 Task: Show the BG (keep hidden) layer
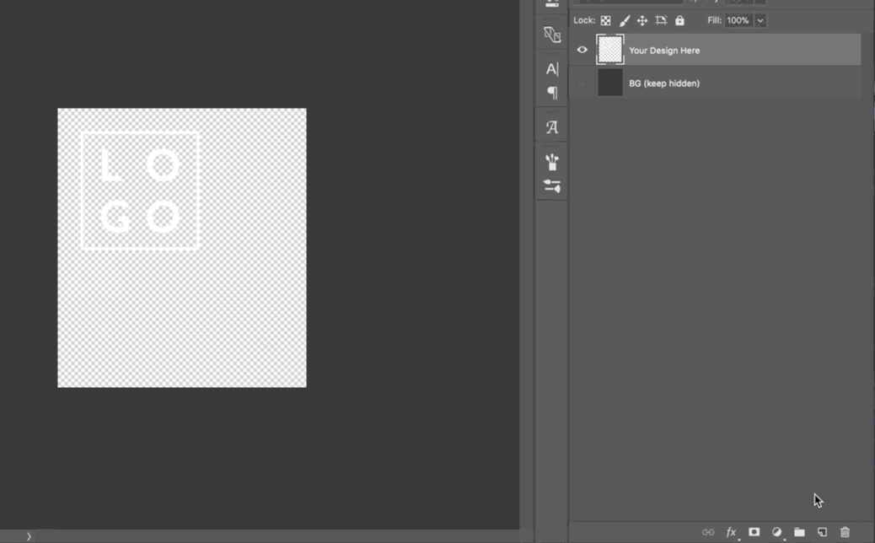(582, 83)
